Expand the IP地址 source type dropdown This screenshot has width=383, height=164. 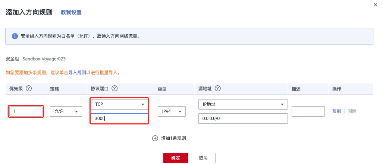click(x=243, y=105)
